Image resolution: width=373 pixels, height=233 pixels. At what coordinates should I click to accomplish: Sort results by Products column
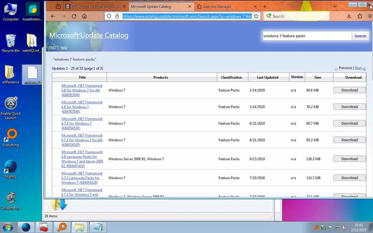click(161, 77)
